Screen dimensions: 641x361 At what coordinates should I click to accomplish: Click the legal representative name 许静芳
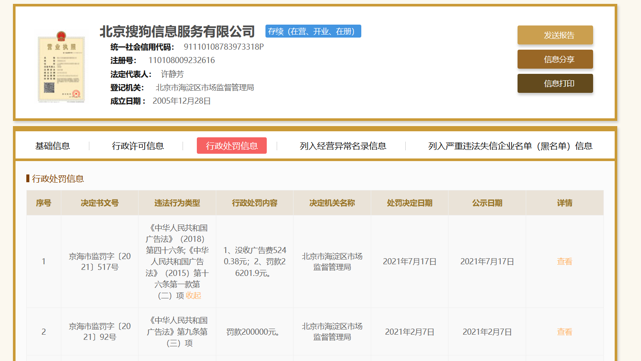click(x=172, y=74)
